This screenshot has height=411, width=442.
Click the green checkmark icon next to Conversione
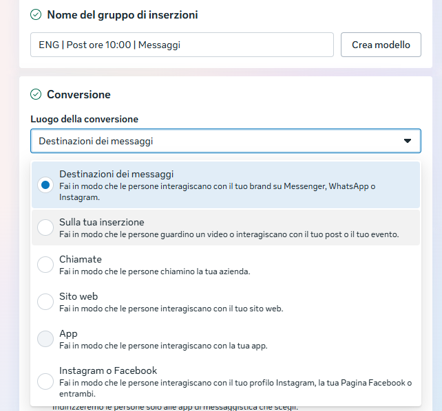coord(36,95)
